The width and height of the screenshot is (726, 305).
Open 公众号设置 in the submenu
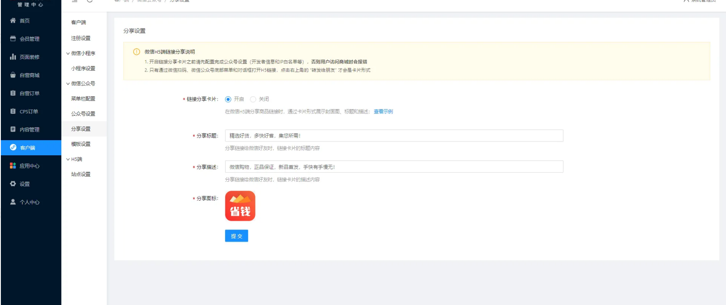click(83, 113)
